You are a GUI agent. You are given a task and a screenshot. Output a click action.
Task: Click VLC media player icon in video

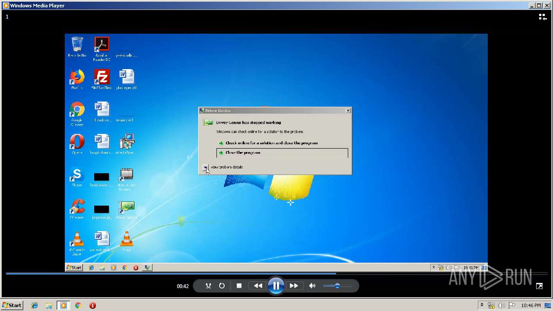pos(77,243)
